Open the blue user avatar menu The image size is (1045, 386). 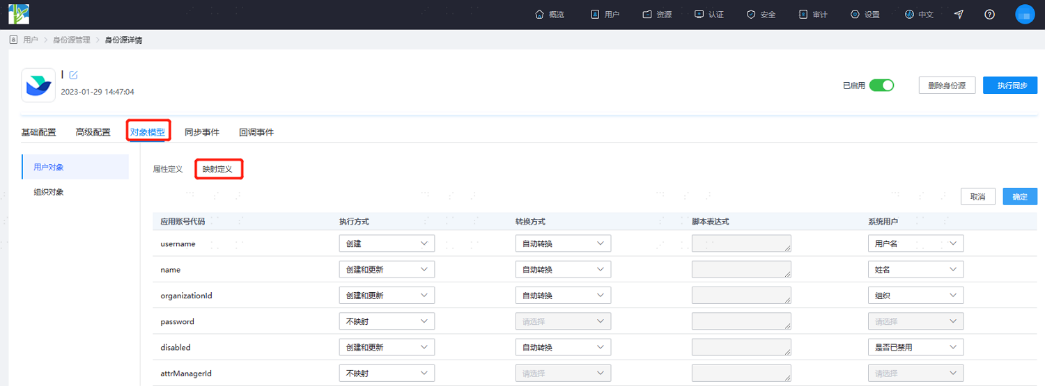(1025, 15)
